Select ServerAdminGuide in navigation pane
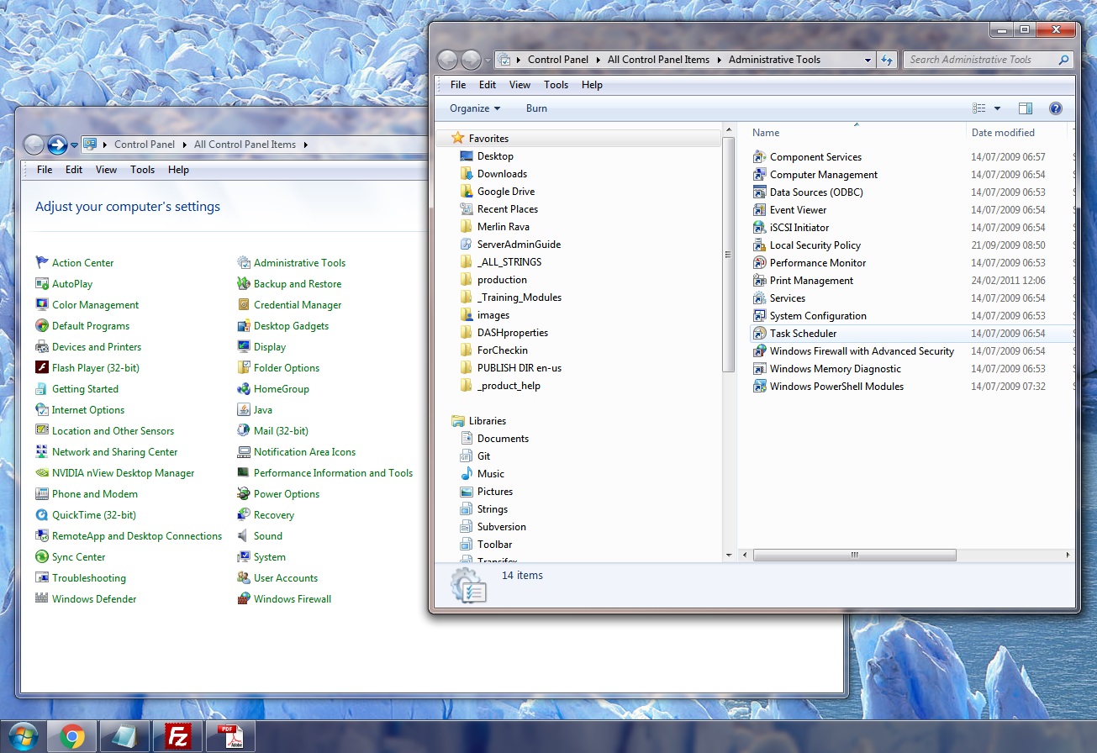Screen dimensions: 1097x753 [x=519, y=245]
